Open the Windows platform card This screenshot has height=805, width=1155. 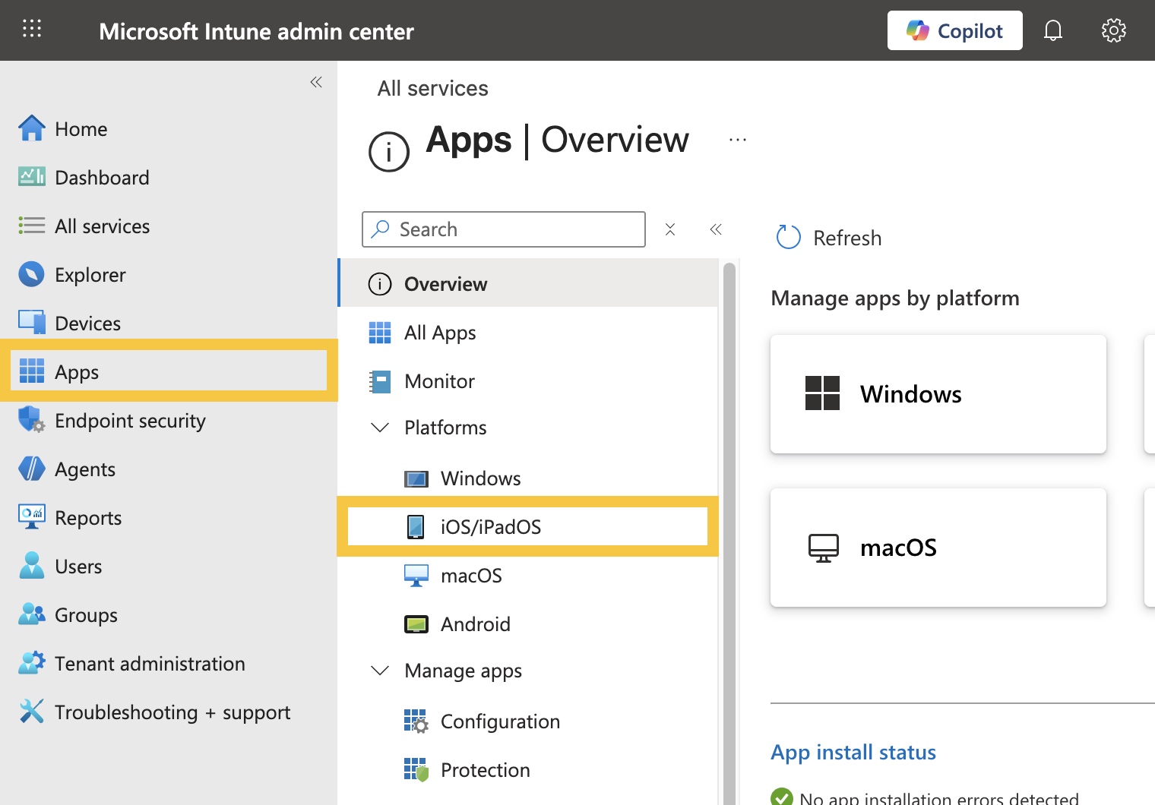(x=938, y=394)
